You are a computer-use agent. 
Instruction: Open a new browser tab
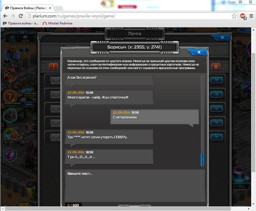(59, 8)
